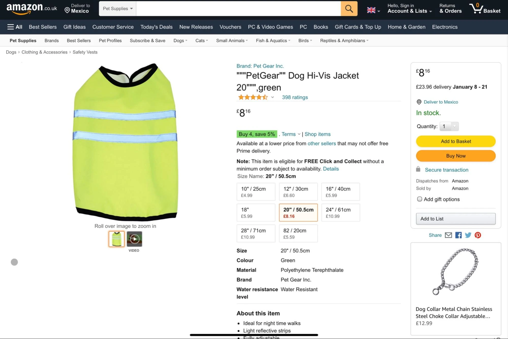
Task: Play the product video thumbnail
Action: [x=134, y=239]
